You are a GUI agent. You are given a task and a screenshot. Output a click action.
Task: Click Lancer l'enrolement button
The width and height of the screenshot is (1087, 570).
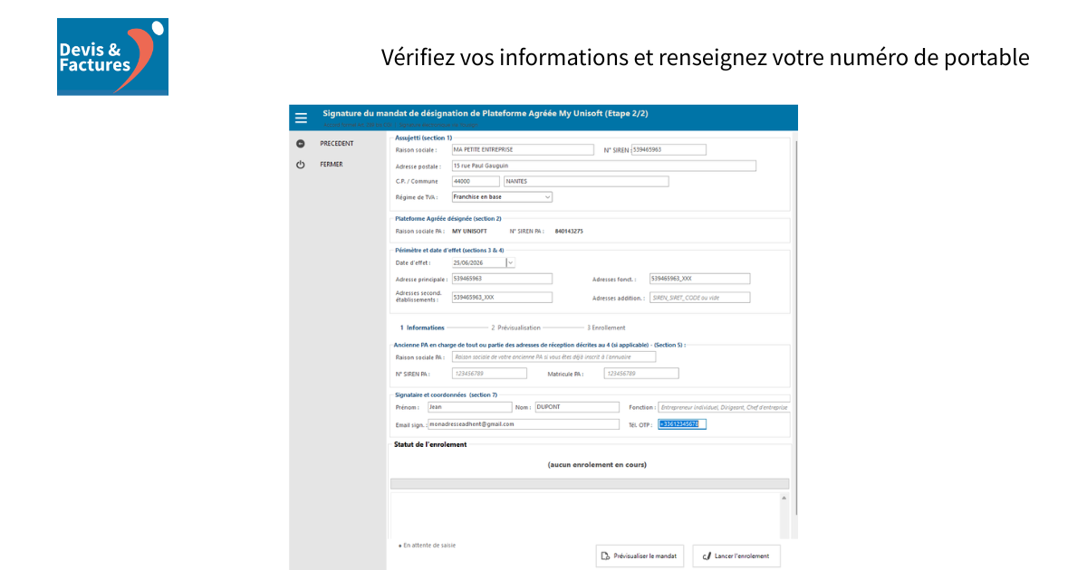(x=736, y=556)
